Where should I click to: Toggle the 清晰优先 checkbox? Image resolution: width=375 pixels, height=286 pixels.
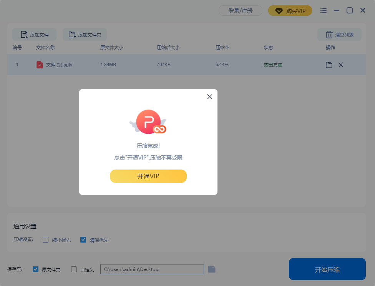(83, 239)
